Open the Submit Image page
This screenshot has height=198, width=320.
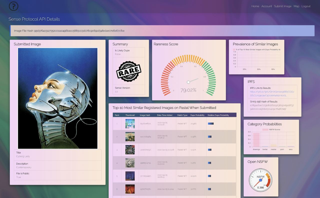[x=282, y=6]
